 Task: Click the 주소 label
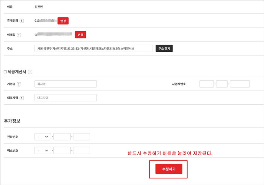point(10,49)
